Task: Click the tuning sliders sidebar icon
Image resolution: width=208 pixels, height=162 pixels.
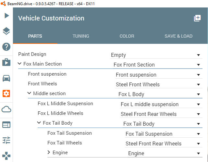Action: [6, 140]
